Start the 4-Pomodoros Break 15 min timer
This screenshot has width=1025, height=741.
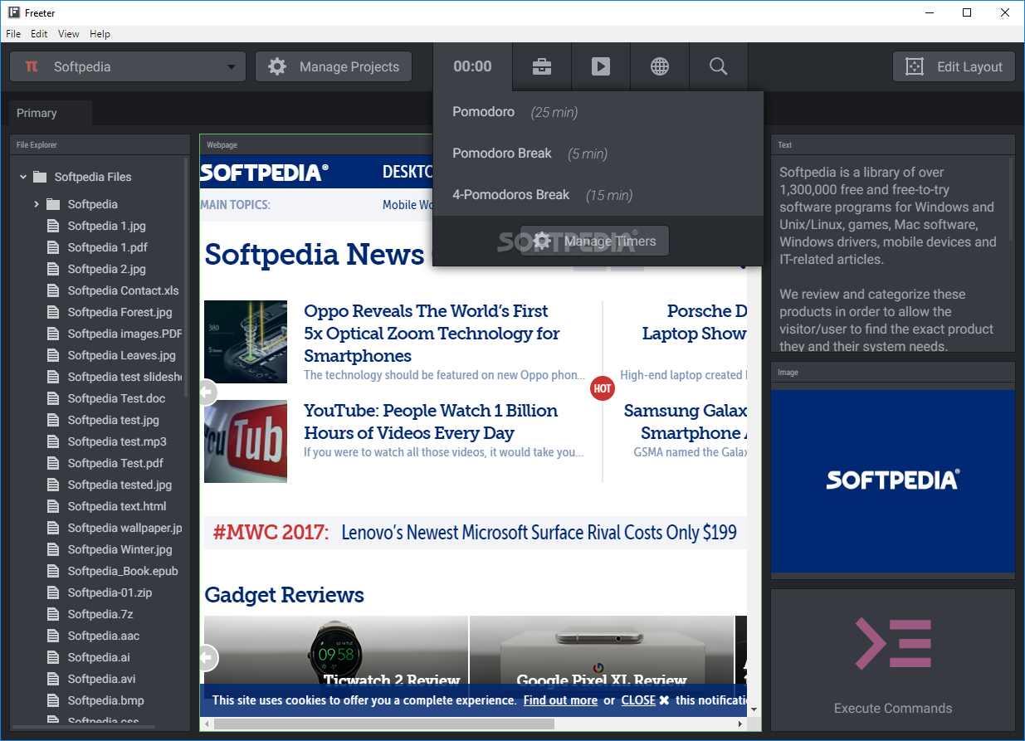[598, 195]
